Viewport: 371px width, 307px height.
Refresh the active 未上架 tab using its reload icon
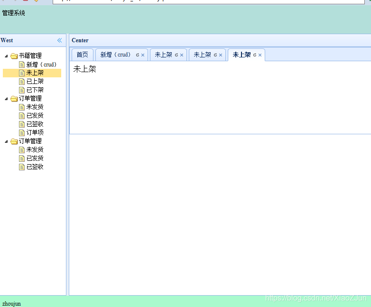click(x=255, y=55)
